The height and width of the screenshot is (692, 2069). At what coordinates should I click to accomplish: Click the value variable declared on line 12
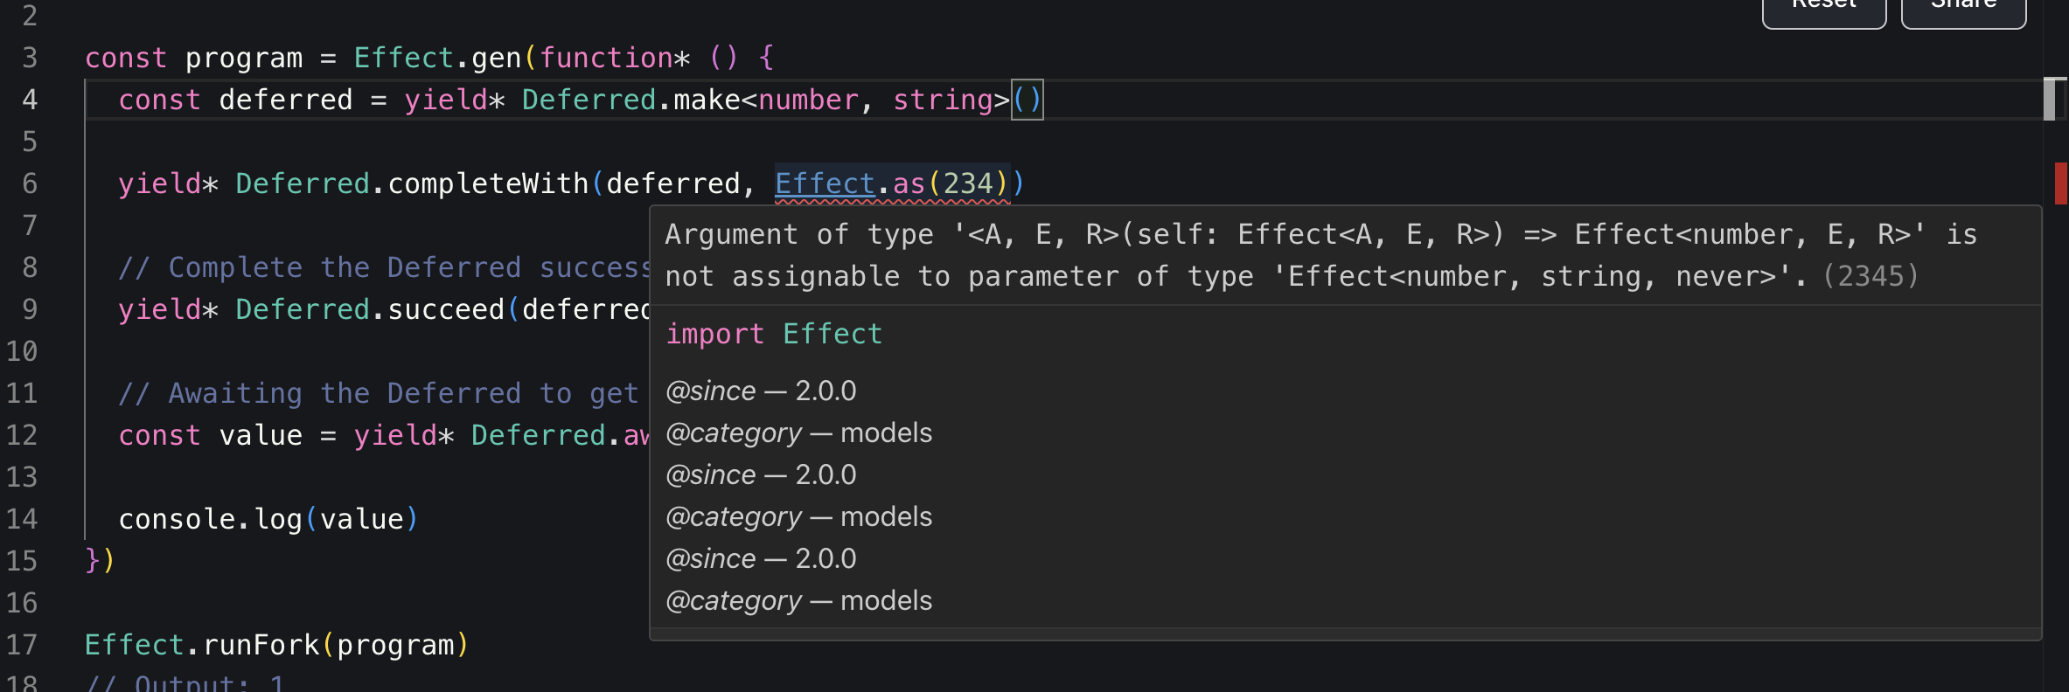point(260,435)
